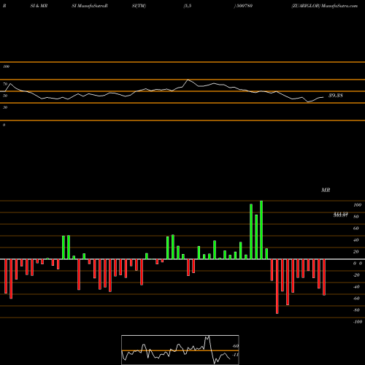Click the MR axis label '-100'

[358, 322]
